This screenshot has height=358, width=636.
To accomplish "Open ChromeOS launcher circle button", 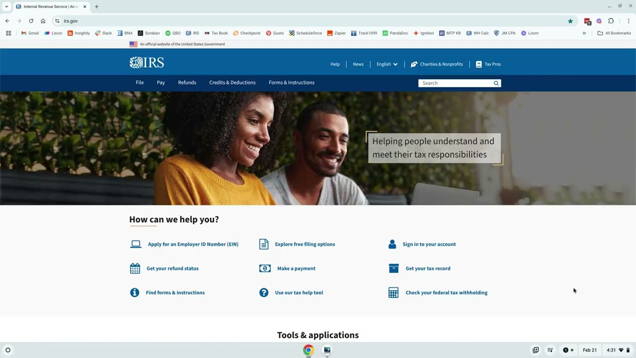I will pyautogui.click(x=7, y=350).
